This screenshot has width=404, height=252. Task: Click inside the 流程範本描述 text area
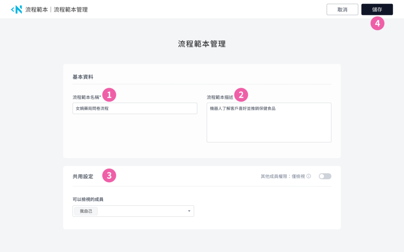[x=269, y=126]
